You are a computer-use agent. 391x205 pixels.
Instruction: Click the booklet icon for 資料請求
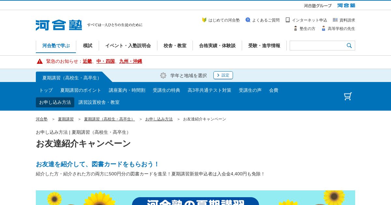click(335, 20)
